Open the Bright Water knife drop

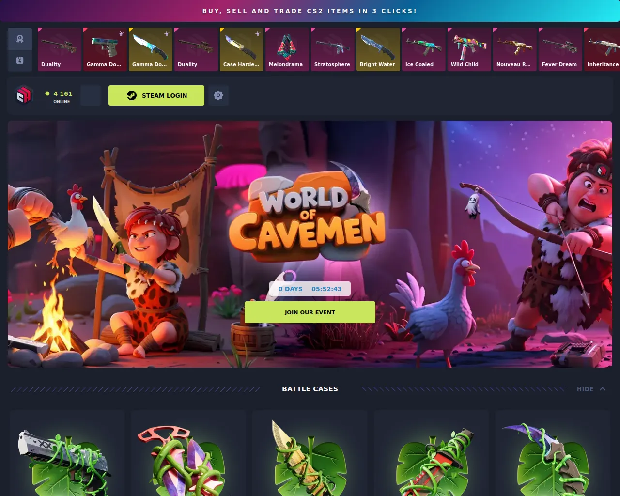(x=378, y=49)
